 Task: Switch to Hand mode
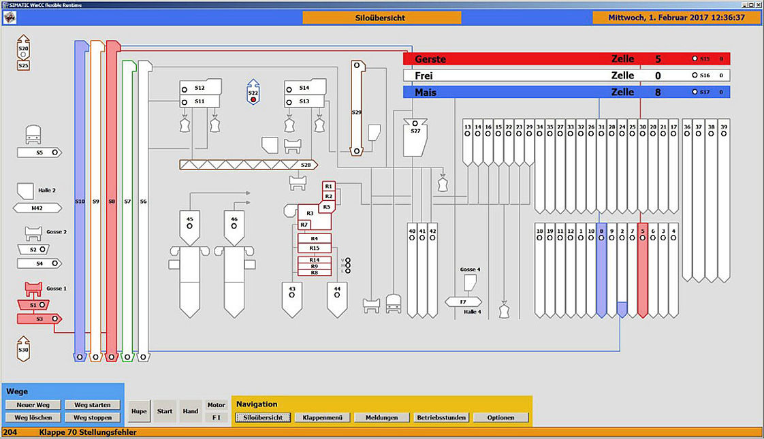191,411
